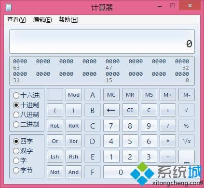204x188 pixels.
Task: Click the hex digit D key
Action: coord(93,141)
